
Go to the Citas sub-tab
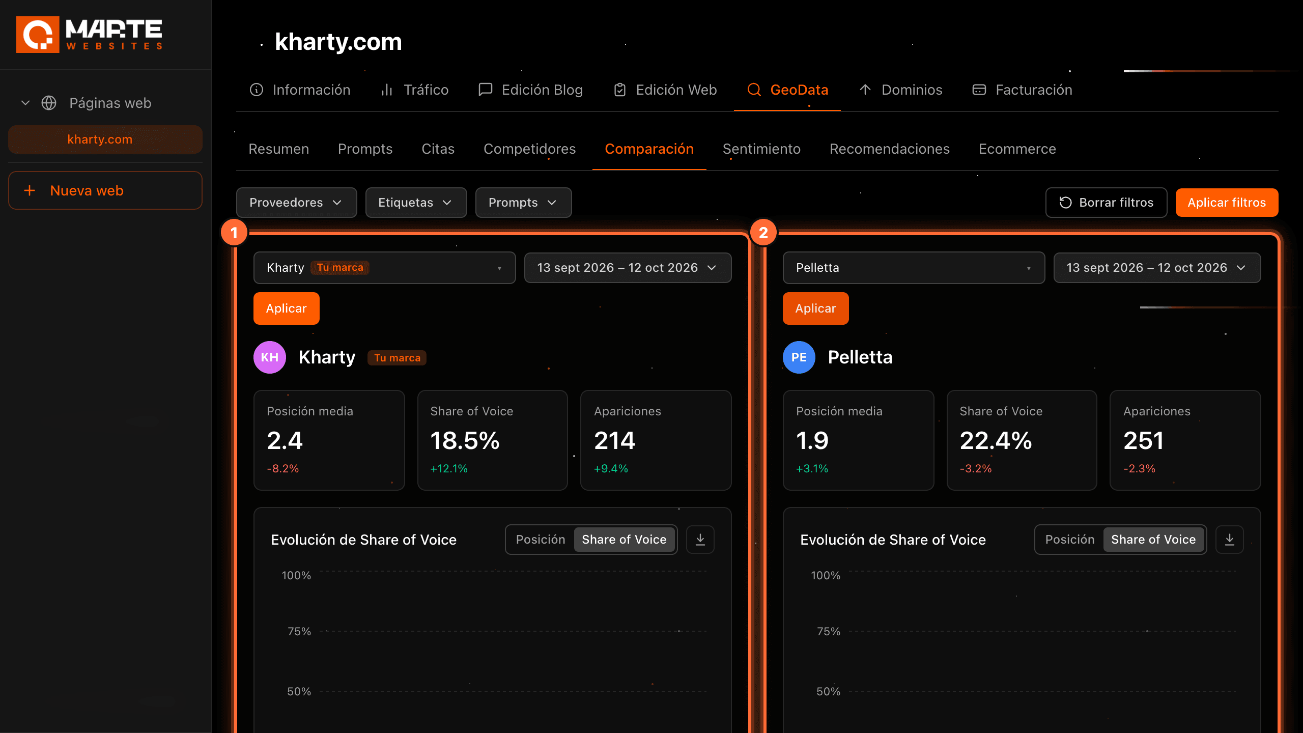[438, 149]
